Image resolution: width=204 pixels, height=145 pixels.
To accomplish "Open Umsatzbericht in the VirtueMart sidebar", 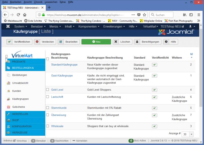I will pyautogui.click(x=20, y=83).
